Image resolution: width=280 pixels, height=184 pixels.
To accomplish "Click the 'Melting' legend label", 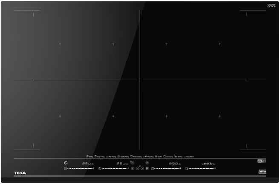I will coord(180,157).
